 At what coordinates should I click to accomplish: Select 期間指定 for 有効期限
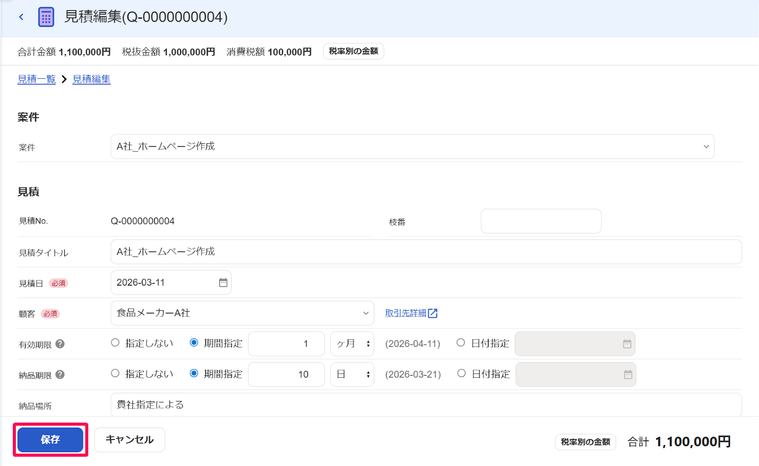194,343
